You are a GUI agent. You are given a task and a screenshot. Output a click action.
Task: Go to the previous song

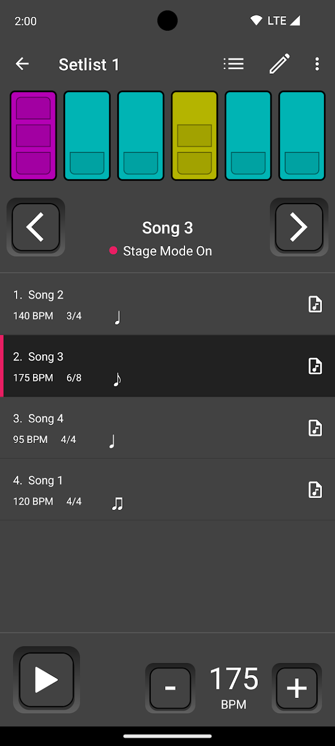[36, 227]
